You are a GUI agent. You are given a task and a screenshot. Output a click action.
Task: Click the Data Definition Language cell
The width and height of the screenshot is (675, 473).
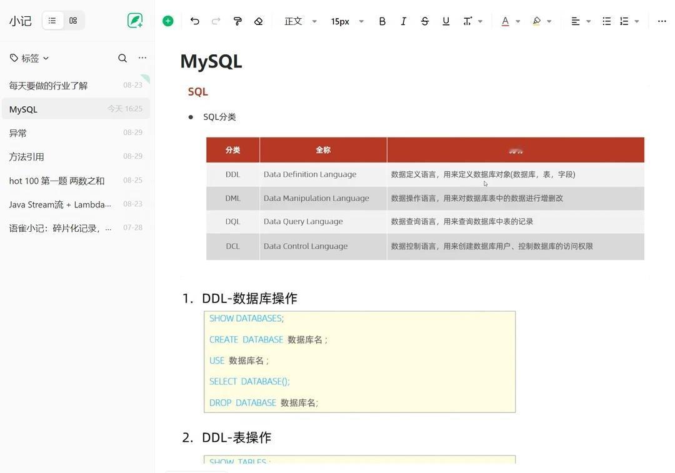click(323, 174)
